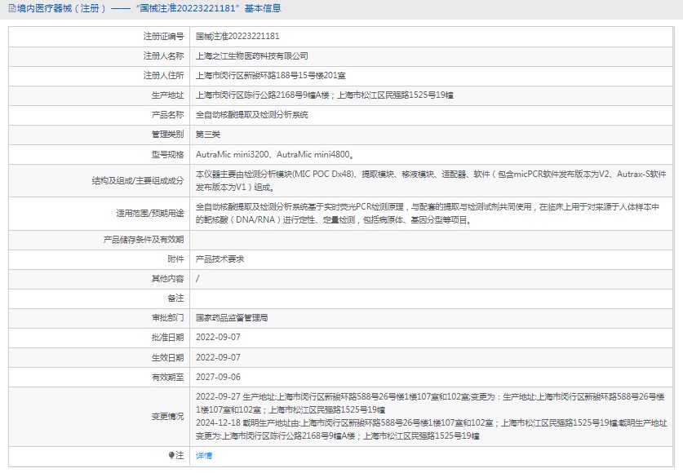Click the 生产地址 production address value
Viewport: 683px width, 473px height.
[325, 95]
